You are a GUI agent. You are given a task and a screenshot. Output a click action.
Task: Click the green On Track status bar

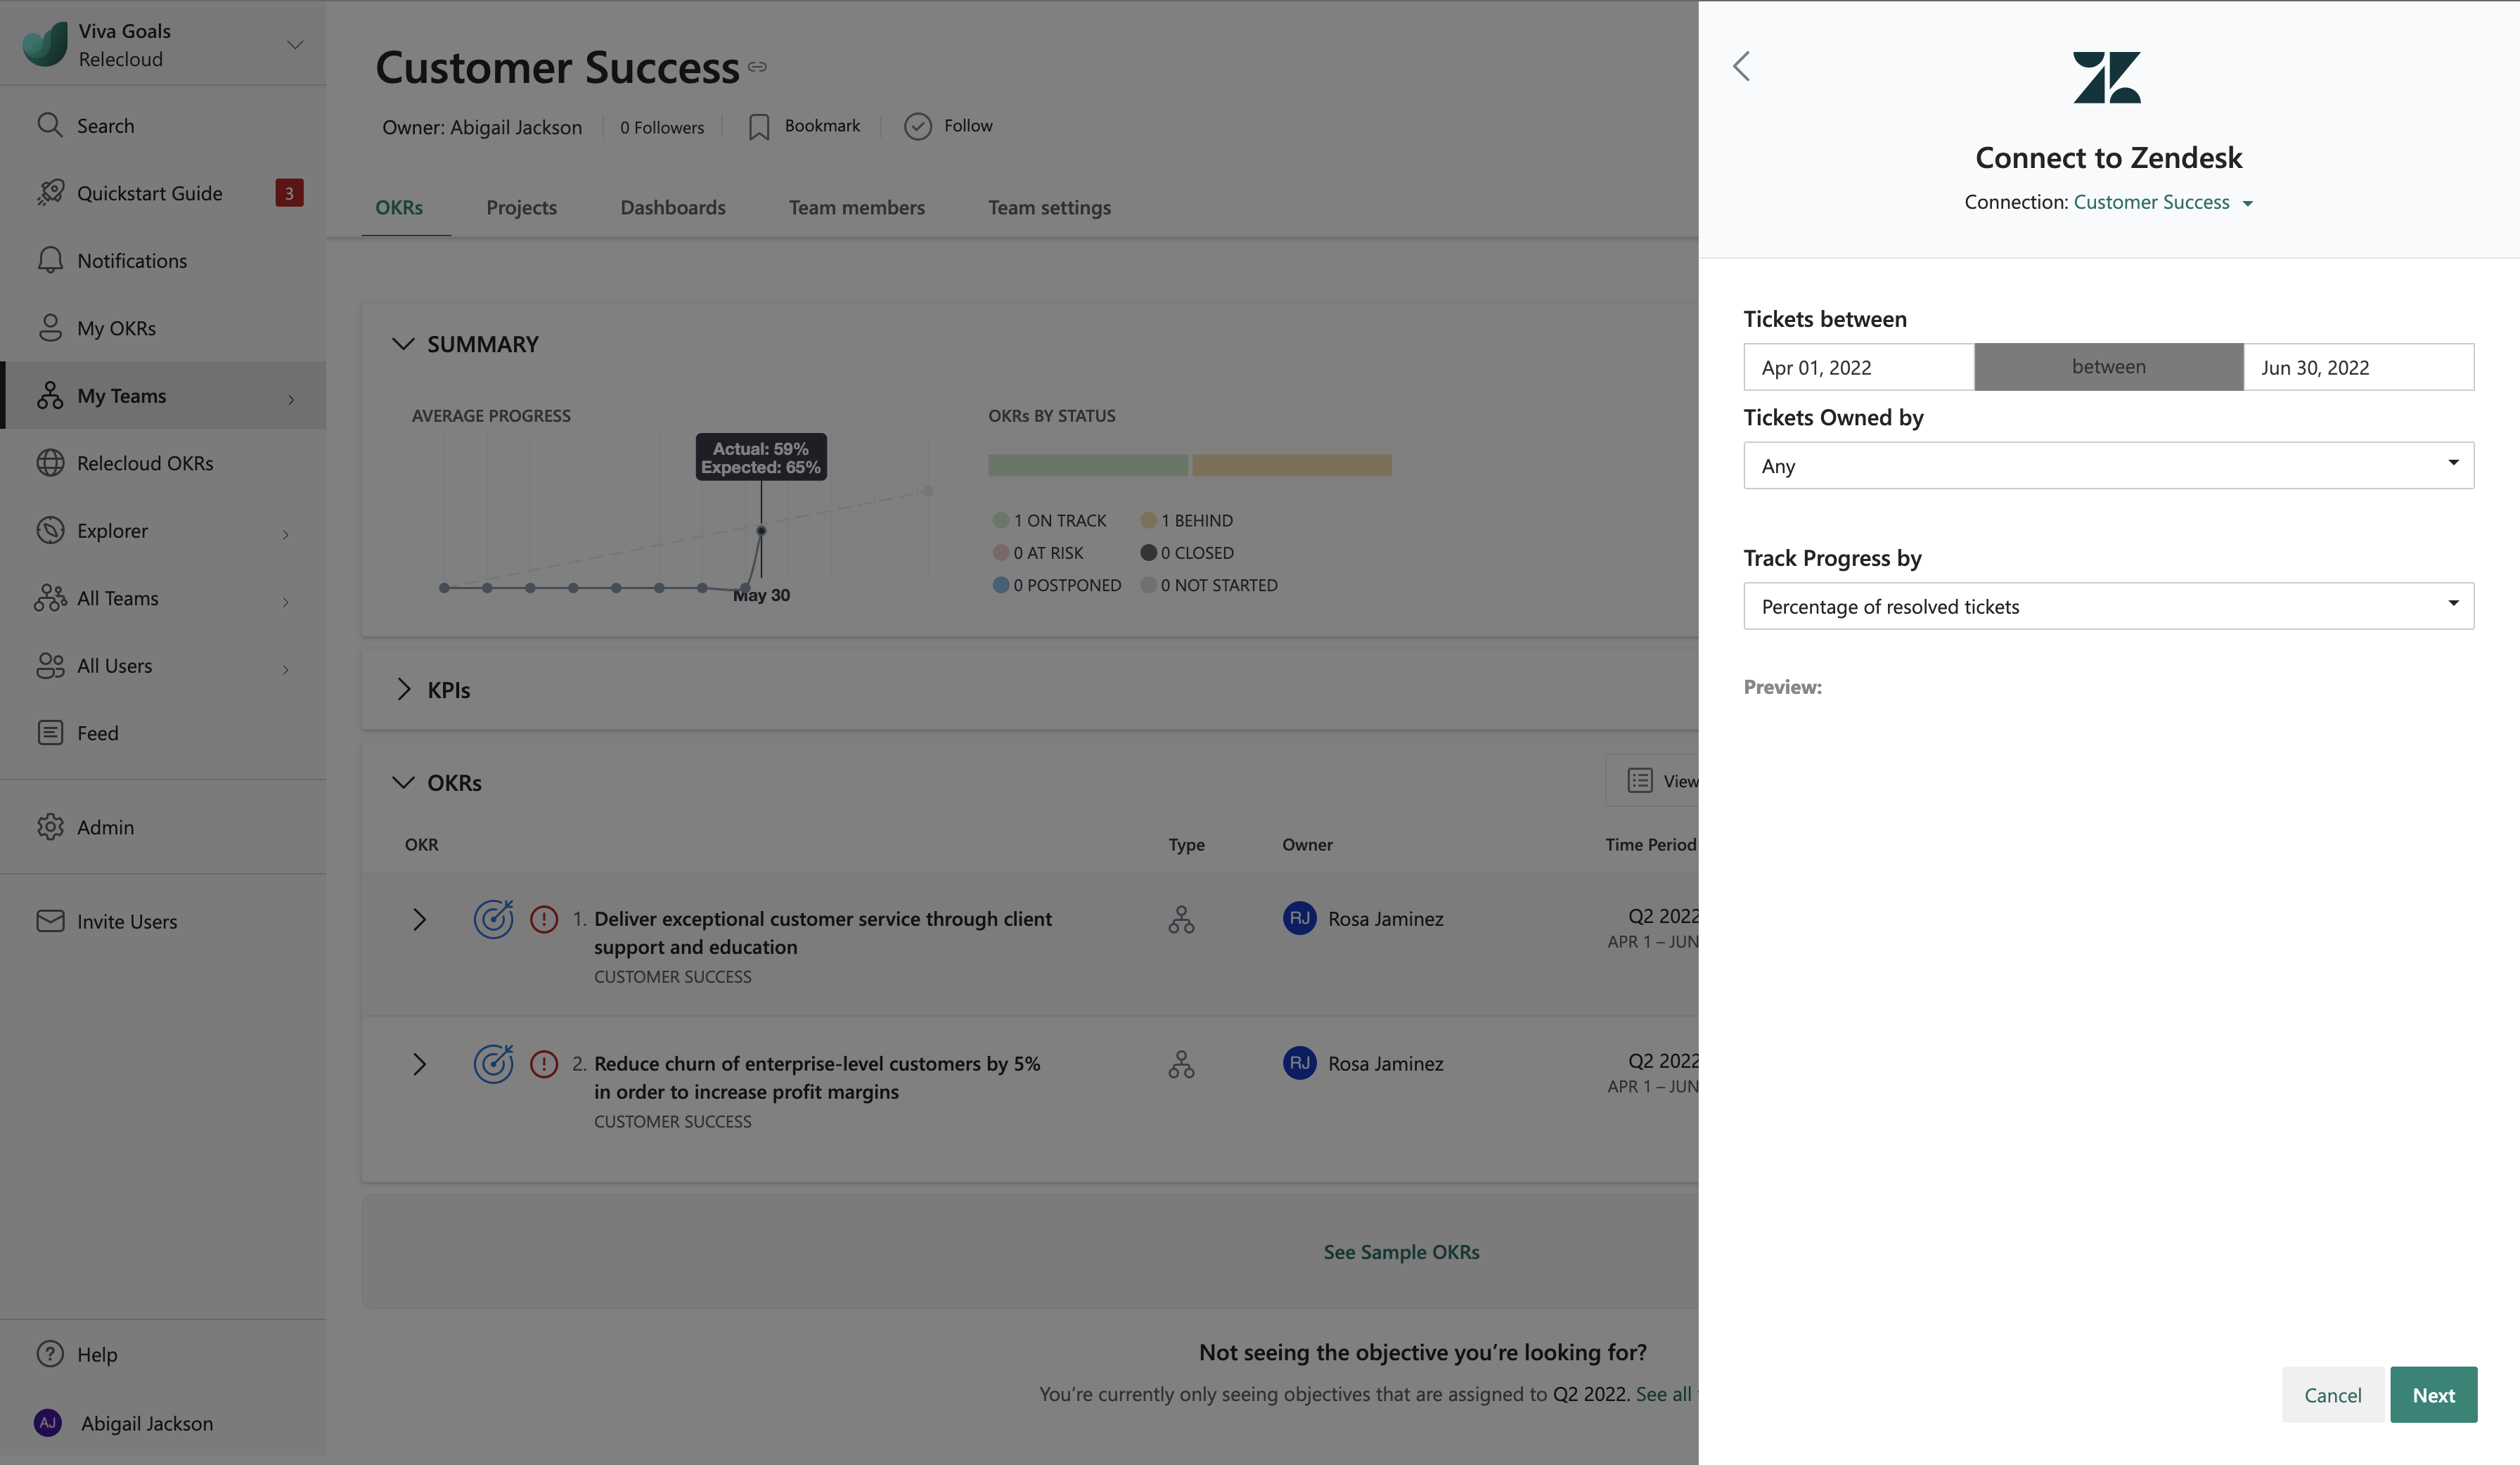pyautogui.click(x=1088, y=465)
